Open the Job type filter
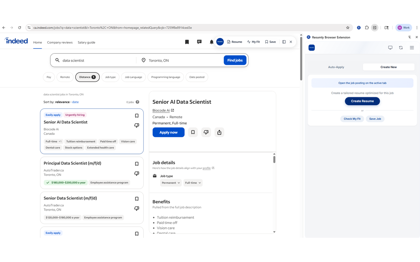This screenshot has width=420, height=262. click(110, 77)
